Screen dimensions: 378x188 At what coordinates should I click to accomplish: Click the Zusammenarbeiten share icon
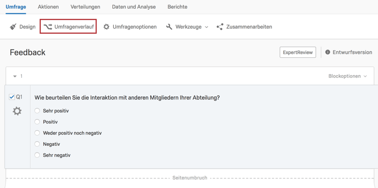tap(220, 27)
